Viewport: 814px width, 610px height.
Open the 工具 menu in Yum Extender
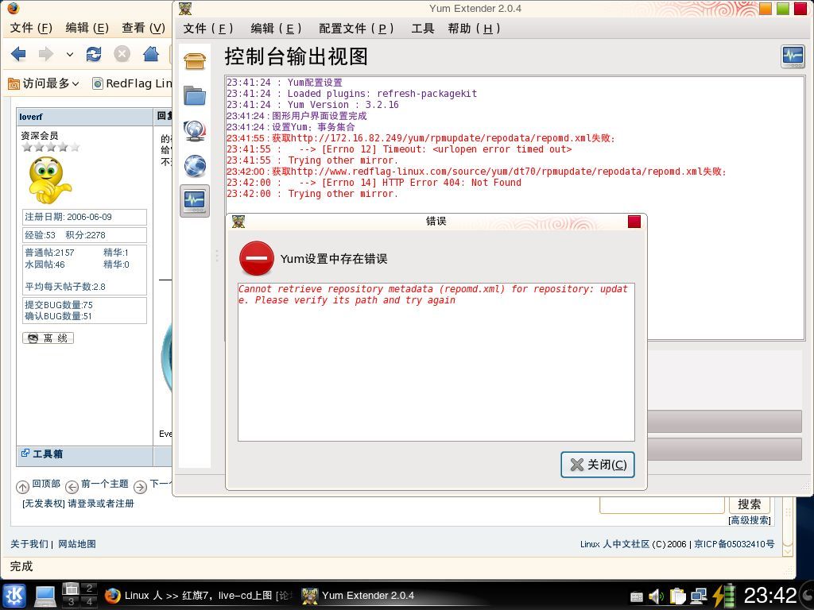[x=423, y=29]
